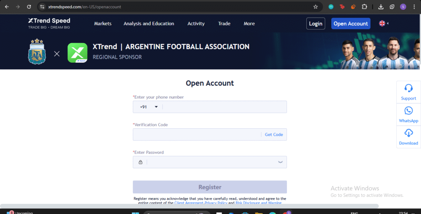421x214 pixels.
Task: Click the green XTrend Speed app icon
Action: 77,53
